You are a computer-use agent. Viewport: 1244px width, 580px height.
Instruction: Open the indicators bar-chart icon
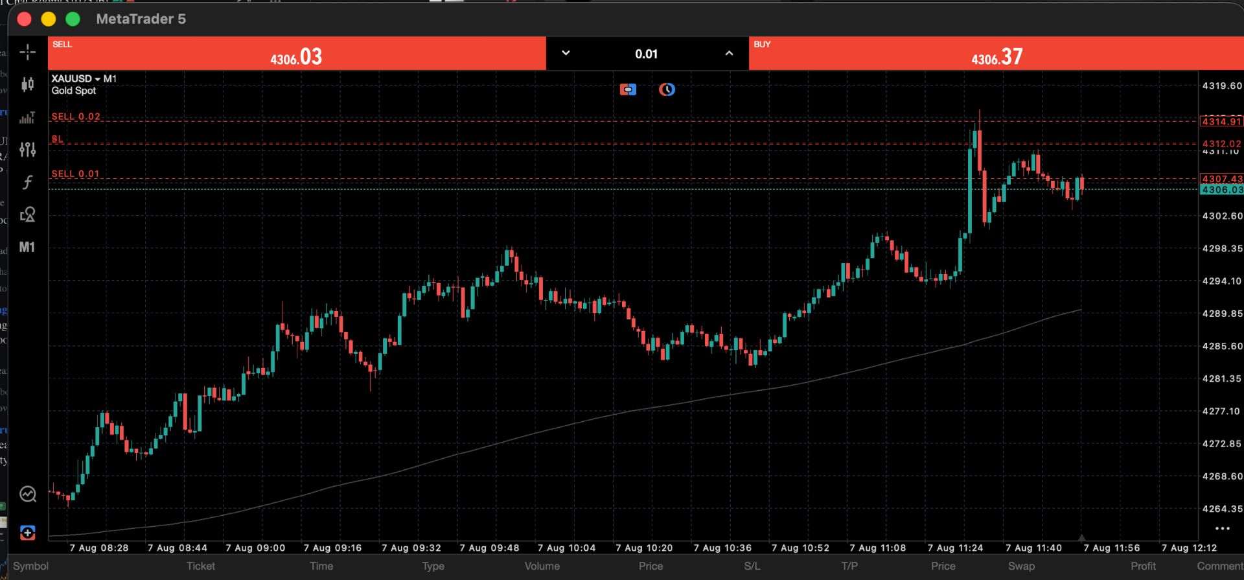click(27, 117)
